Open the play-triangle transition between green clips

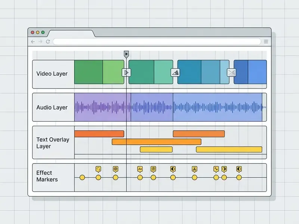click(126, 72)
